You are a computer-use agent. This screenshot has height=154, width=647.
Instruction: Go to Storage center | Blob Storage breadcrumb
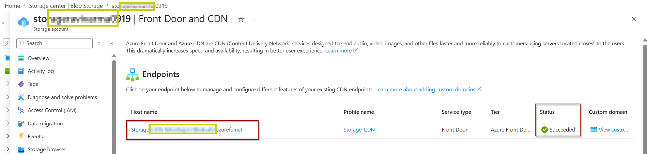point(66,6)
